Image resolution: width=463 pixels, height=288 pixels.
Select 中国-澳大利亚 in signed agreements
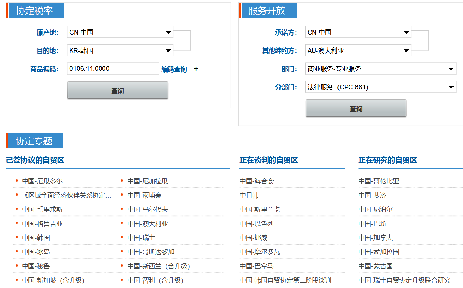pyautogui.click(x=148, y=224)
